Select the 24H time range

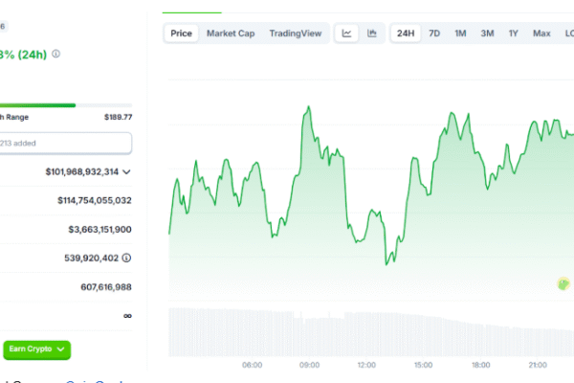coord(406,34)
